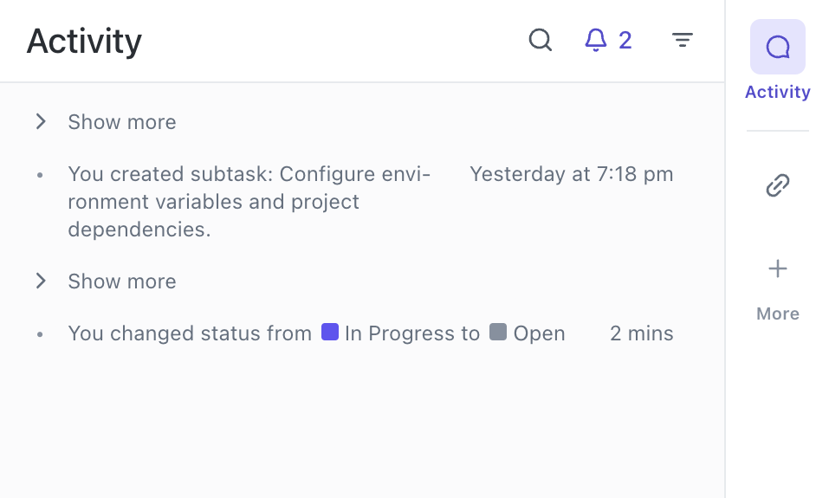Open the activity search magnifier icon

click(541, 40)
